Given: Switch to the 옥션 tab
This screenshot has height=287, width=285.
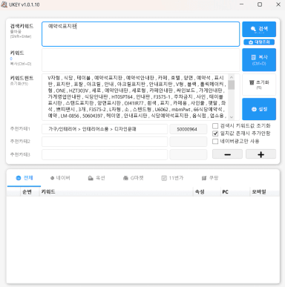Looking at the screenshot, I should point(96,178).
